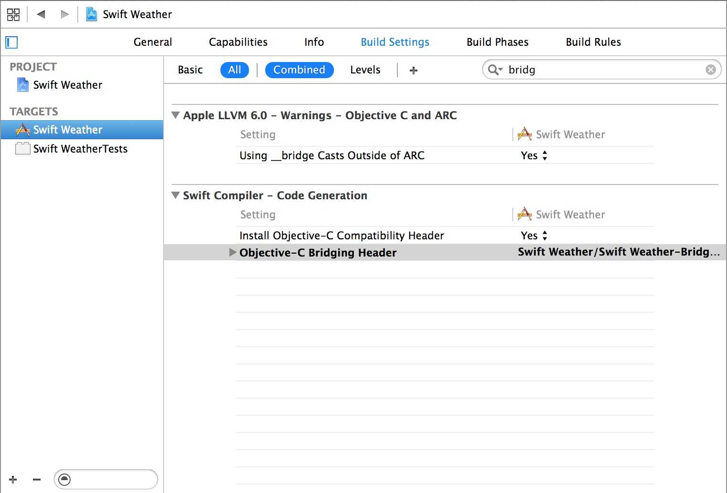
Task: Select Swift Weather target row
Action: point(82,130)
